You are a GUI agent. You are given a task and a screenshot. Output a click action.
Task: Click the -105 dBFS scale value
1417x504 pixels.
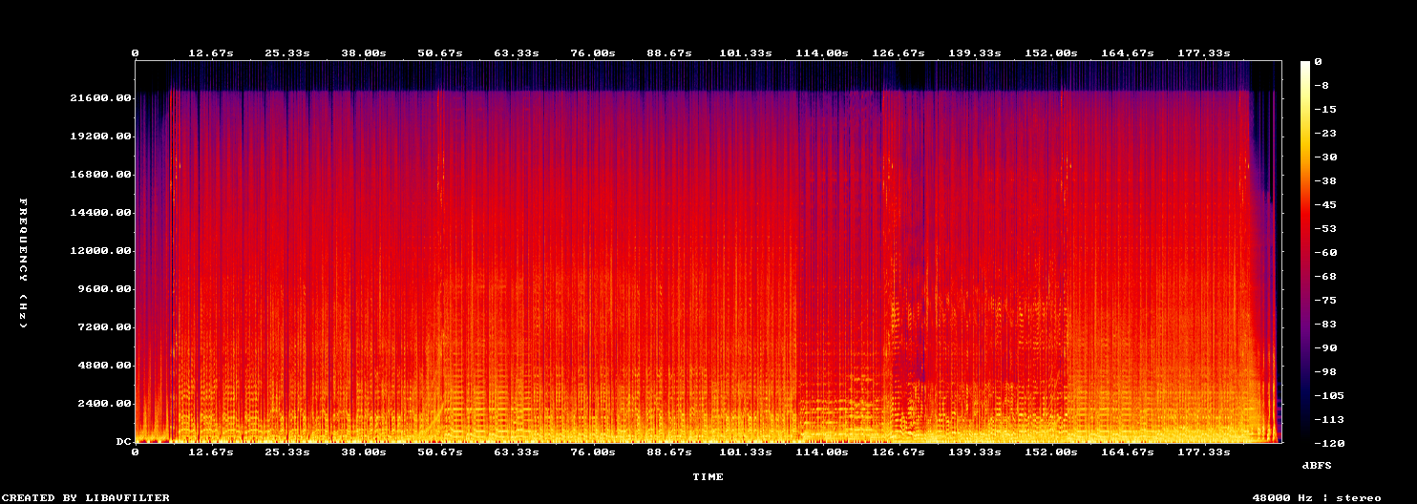[x=1329, y=396]
